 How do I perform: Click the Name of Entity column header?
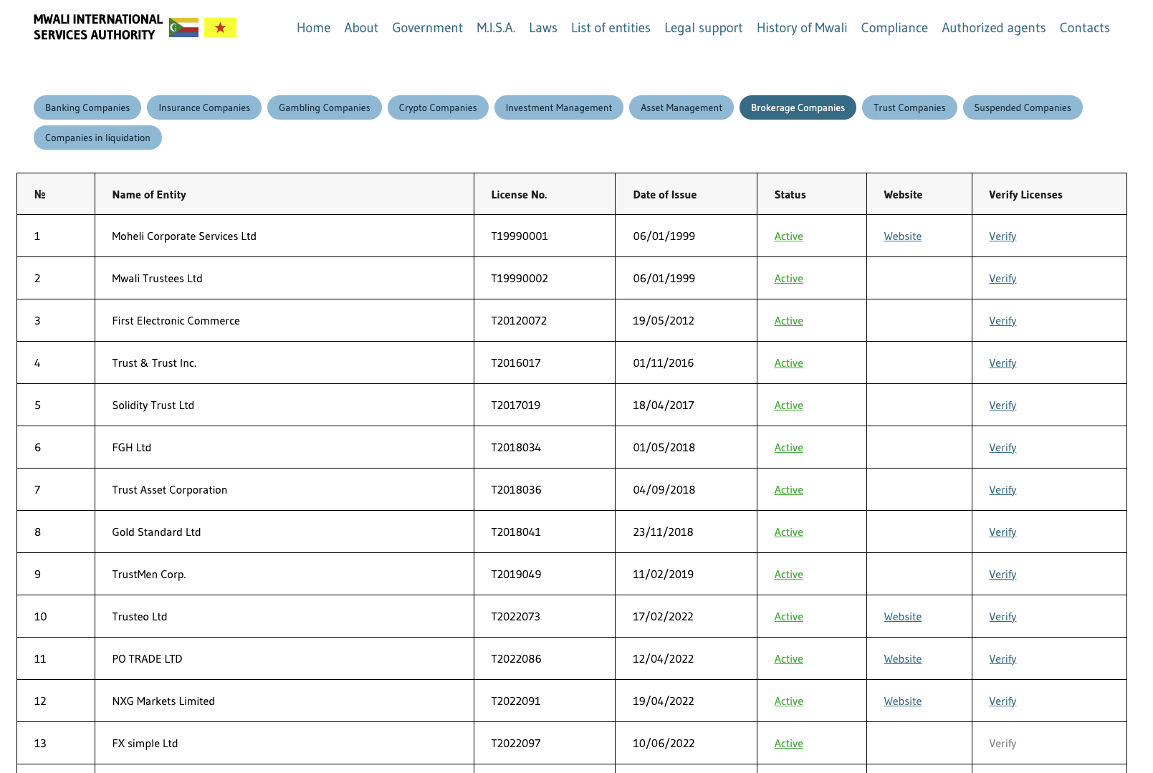click(149, 195)
